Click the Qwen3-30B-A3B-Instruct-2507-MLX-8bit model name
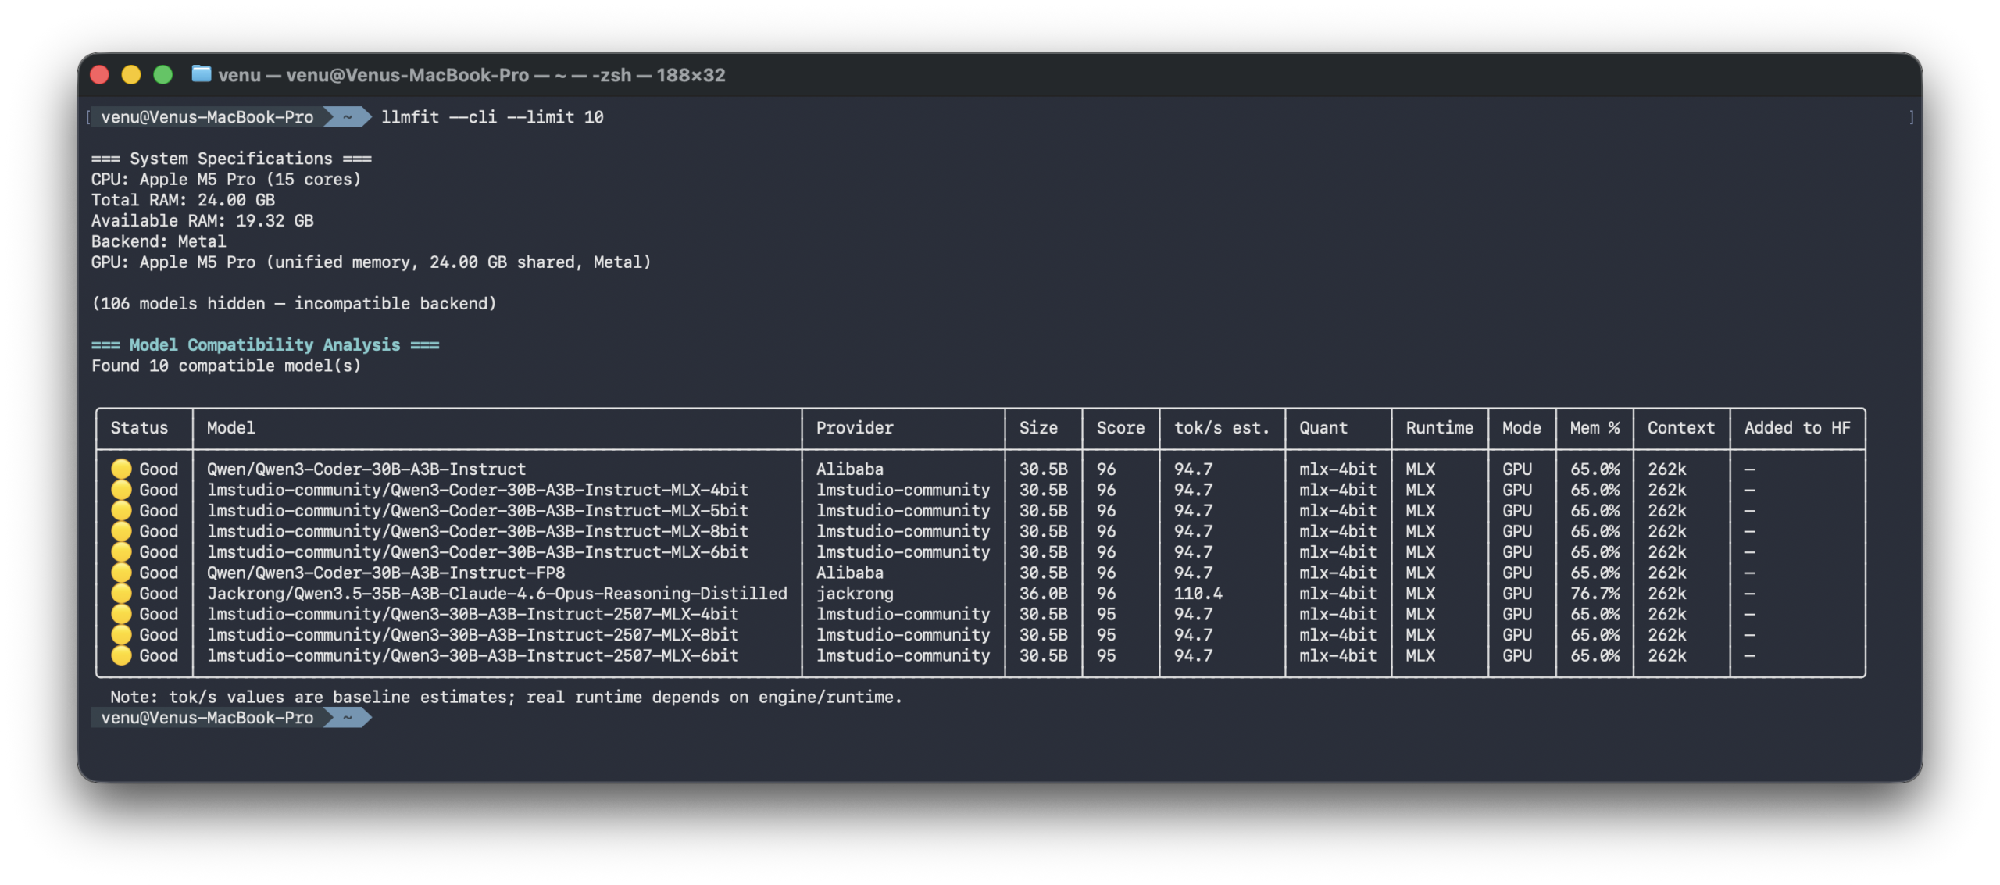The height and width of the screenshot is (885, 2000). tap(473, 635)
